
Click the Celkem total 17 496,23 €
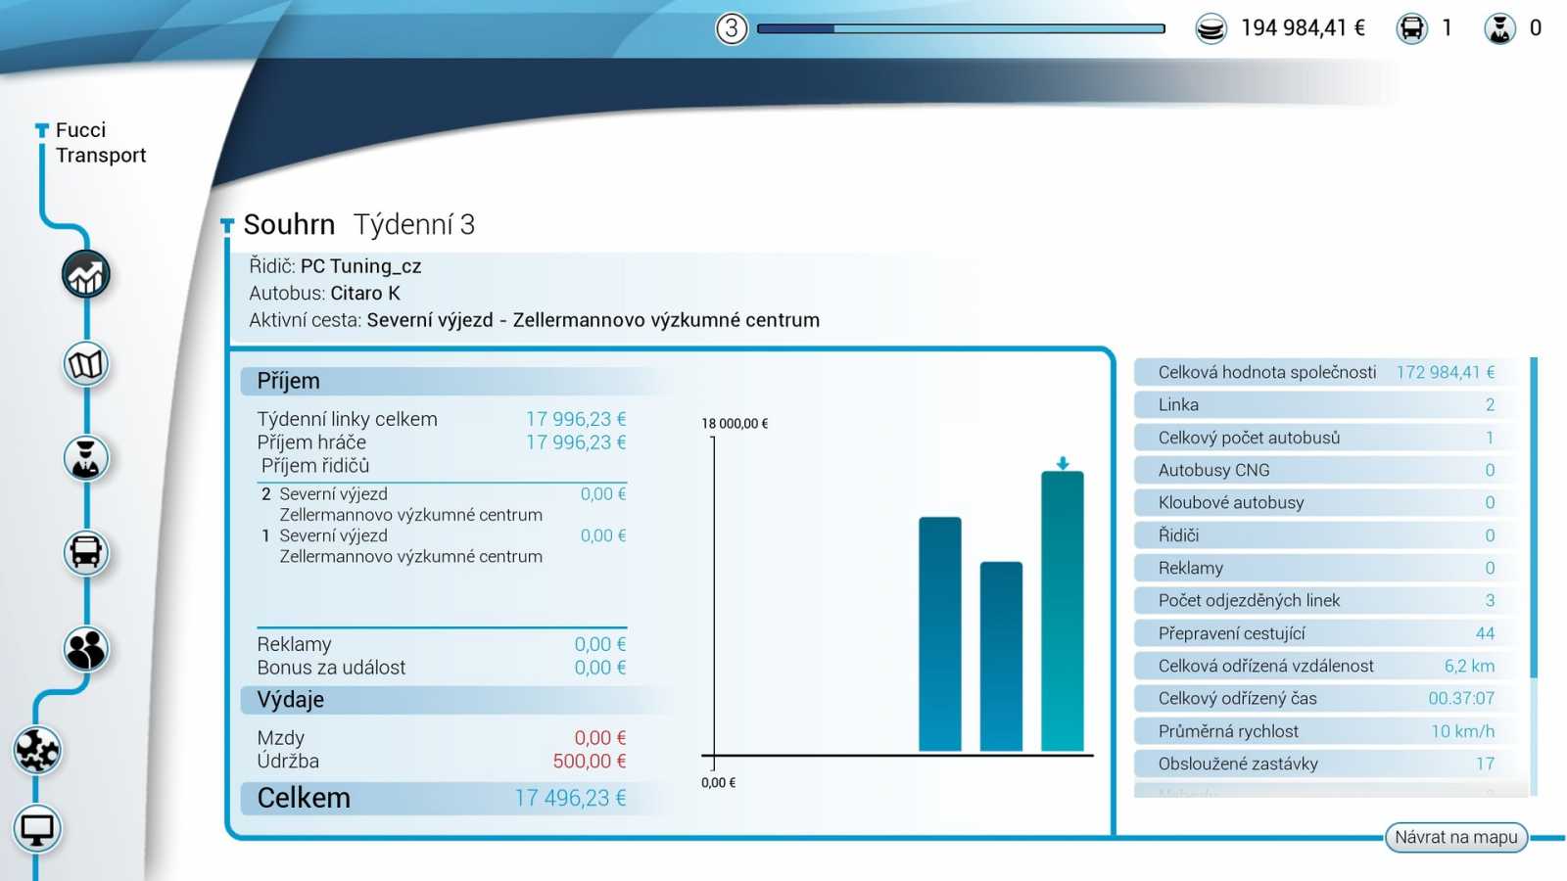pos(570,799)
